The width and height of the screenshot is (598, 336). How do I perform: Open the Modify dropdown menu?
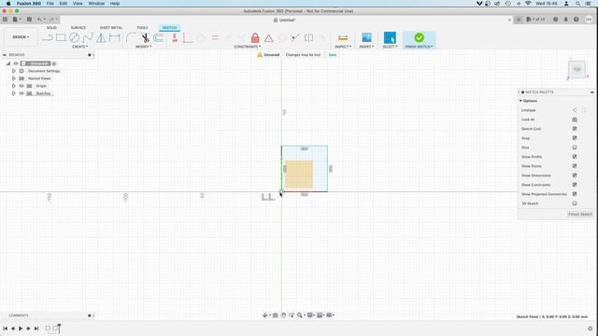pyautogui.click(x=143, y=47)
